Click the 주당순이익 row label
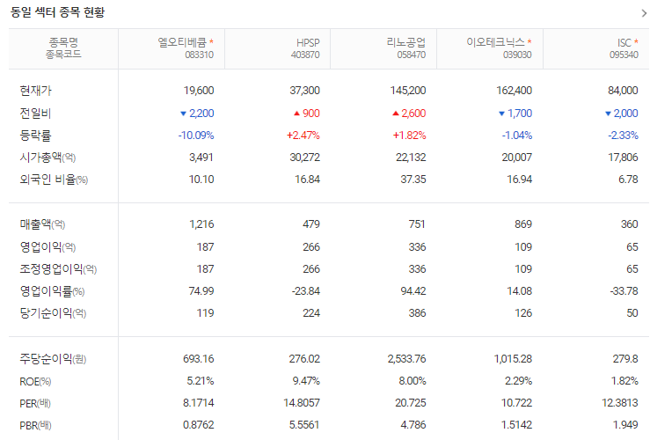 pyautogui.click(x=53, y=359)
